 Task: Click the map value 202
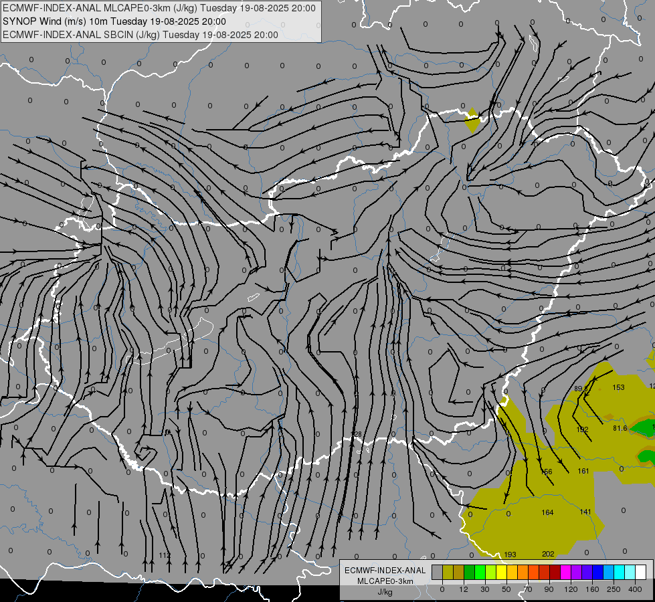pyautogui.click(x=548, y=554)
